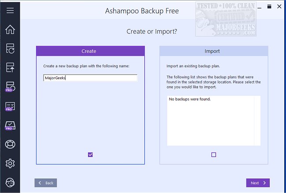286x193 pixels.
Task: Click the backup plan name field
Action: coord(90,78)
